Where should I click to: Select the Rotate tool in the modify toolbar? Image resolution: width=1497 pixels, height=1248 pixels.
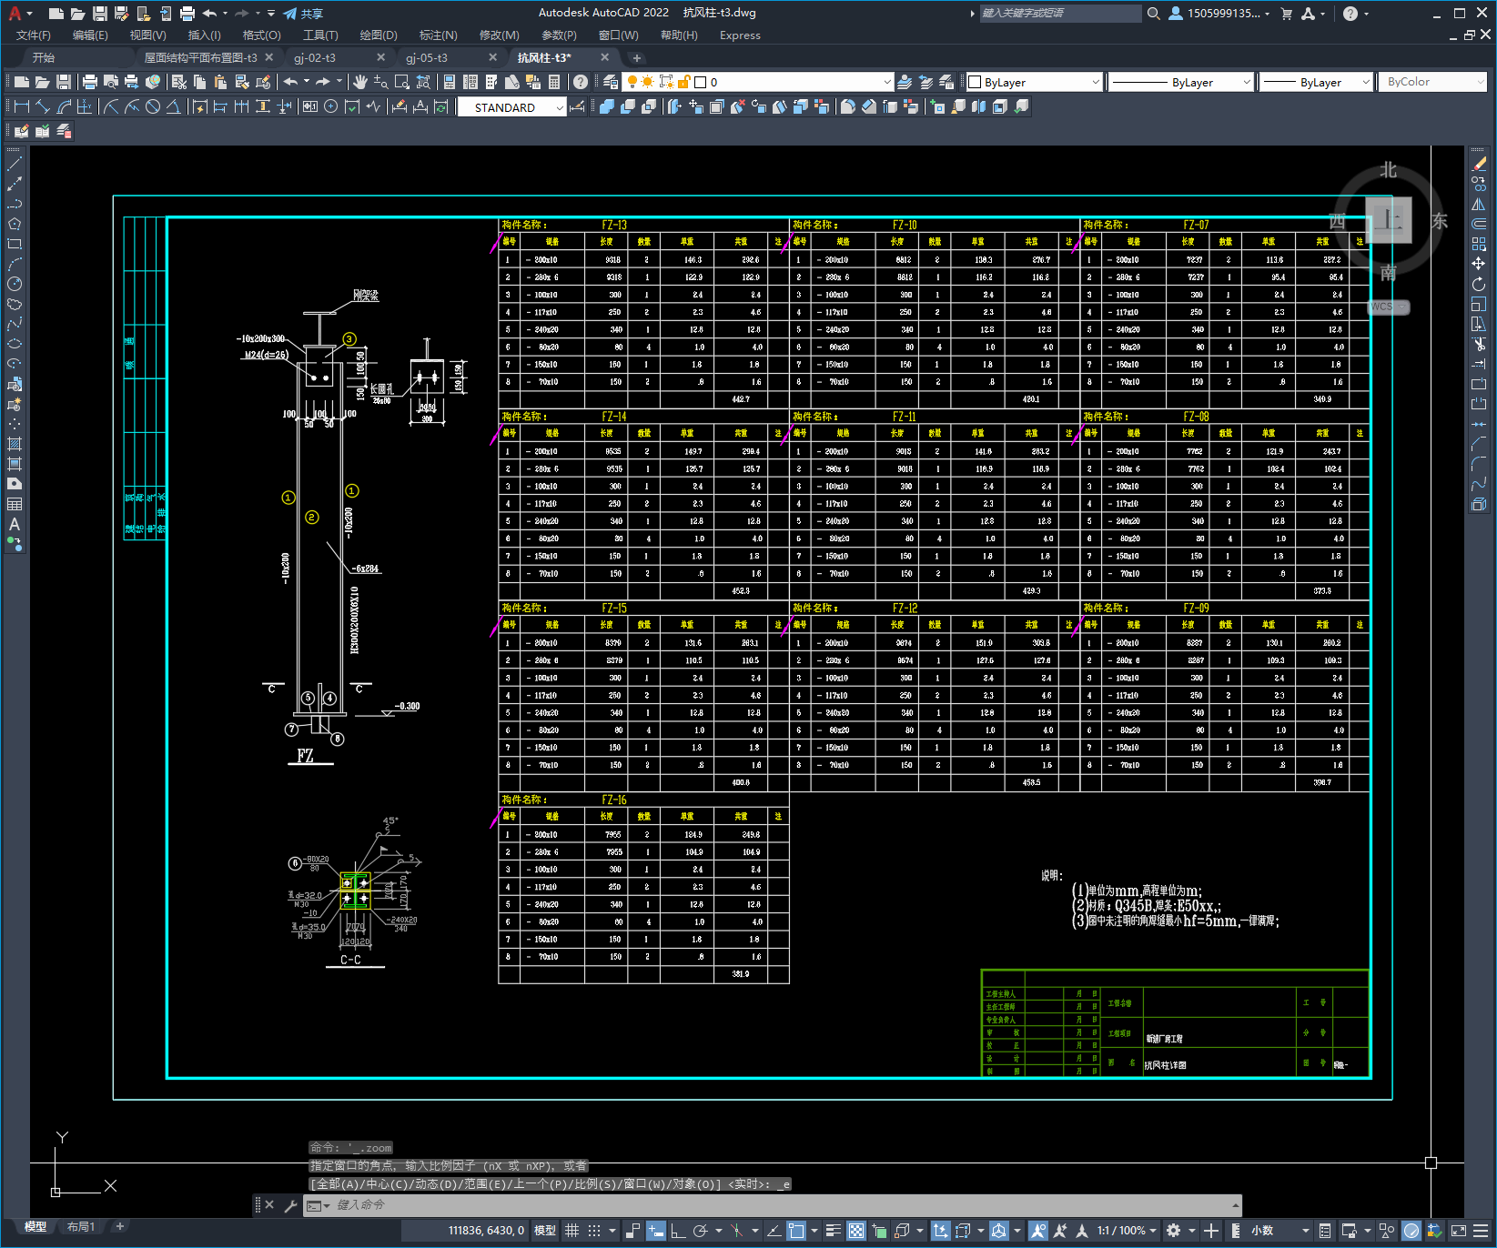point(1479,284)
